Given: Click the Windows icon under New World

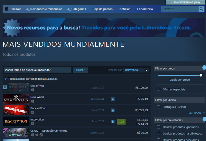Looking at the screenshot, I should 33,101.
